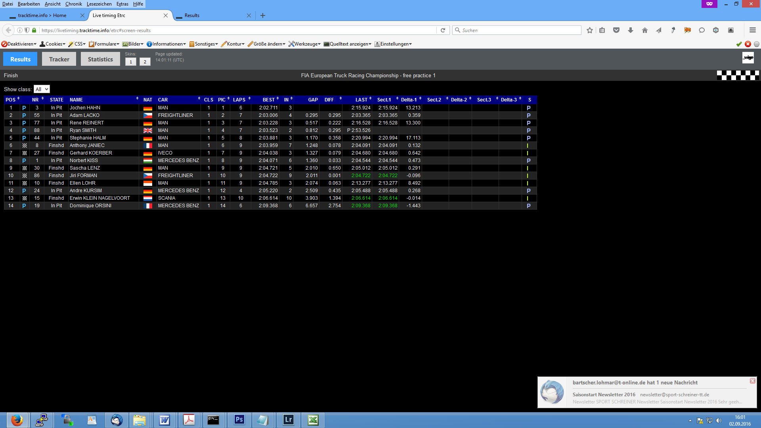
Task: Open the Show class dropdown
Action: point(42,89)
